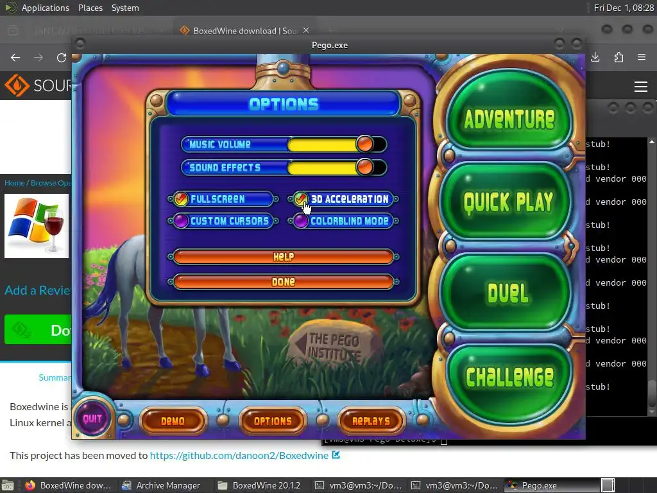Click the clock showing Fri Dec 1, 08:28
Image resolution: width=657 pixels, height=493 pixels.
tap(624, 8)
